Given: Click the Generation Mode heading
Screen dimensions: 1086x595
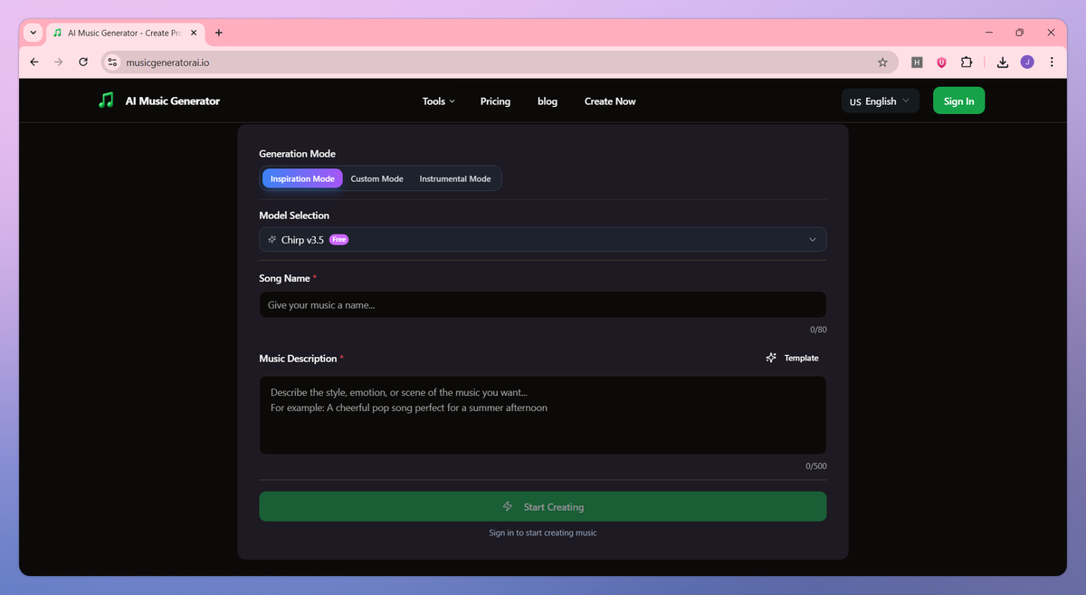Looking at the screenshot, I should (x=297, y=154).
